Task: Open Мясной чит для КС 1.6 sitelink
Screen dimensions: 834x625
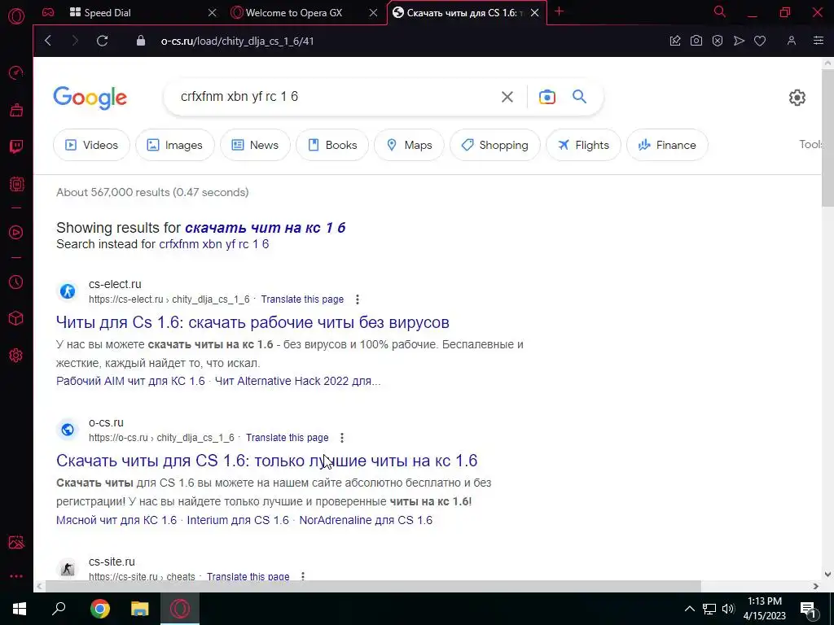Action: [x=116, y=520]
